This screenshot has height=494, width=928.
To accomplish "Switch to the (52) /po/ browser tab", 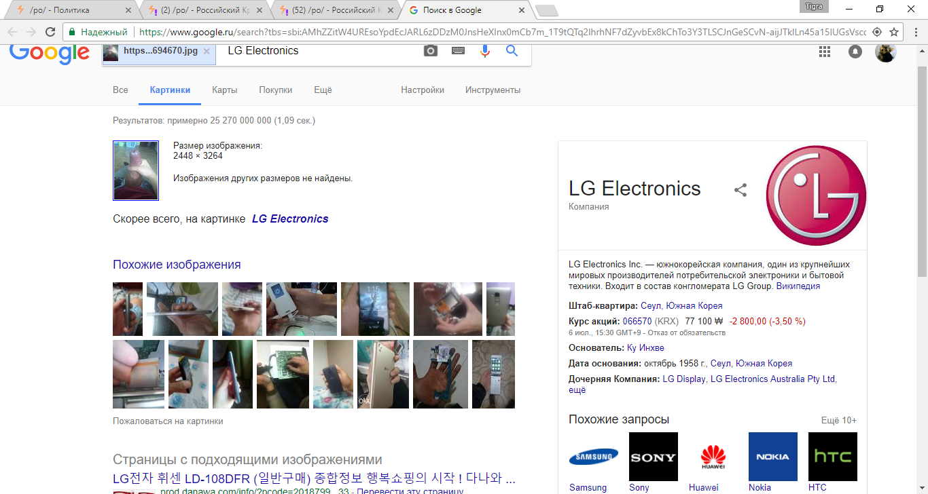I will [x=335, y=10].
